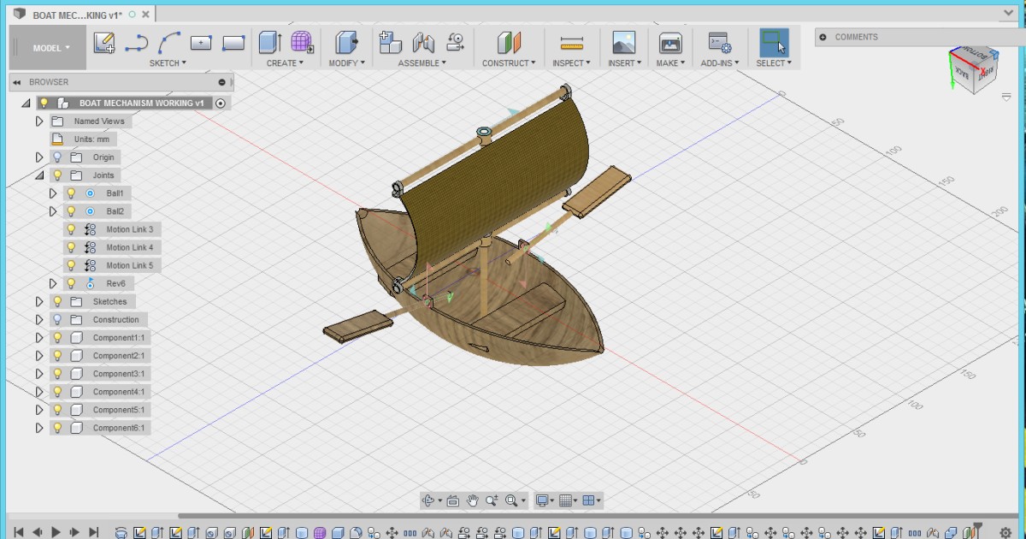The width and height of the screenshot is (1026, 539).
Task: Click the COMMENTS button top right
Action: [853, 37]
